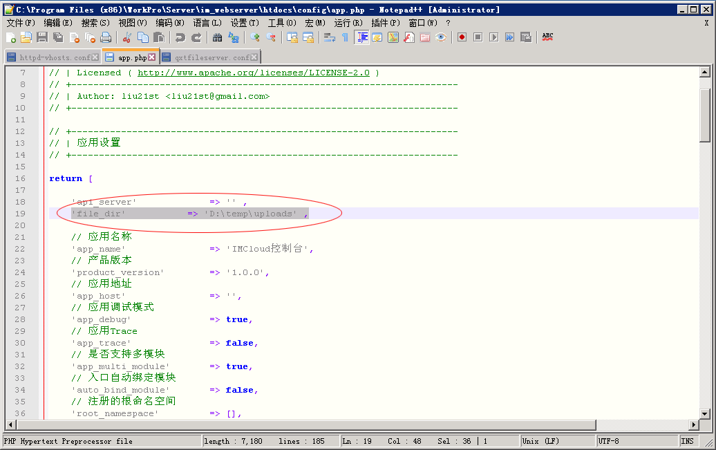Open the 插件(P) plugins menu
This screenshot has height=450, width=716.
(x=385, y=23)
